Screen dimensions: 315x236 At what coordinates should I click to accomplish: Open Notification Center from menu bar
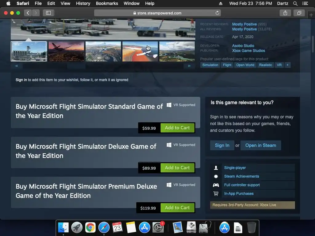(305, 3)
